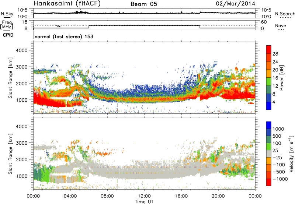
Task: Click the 'CPID' label
Action: (x=8, y=35)
